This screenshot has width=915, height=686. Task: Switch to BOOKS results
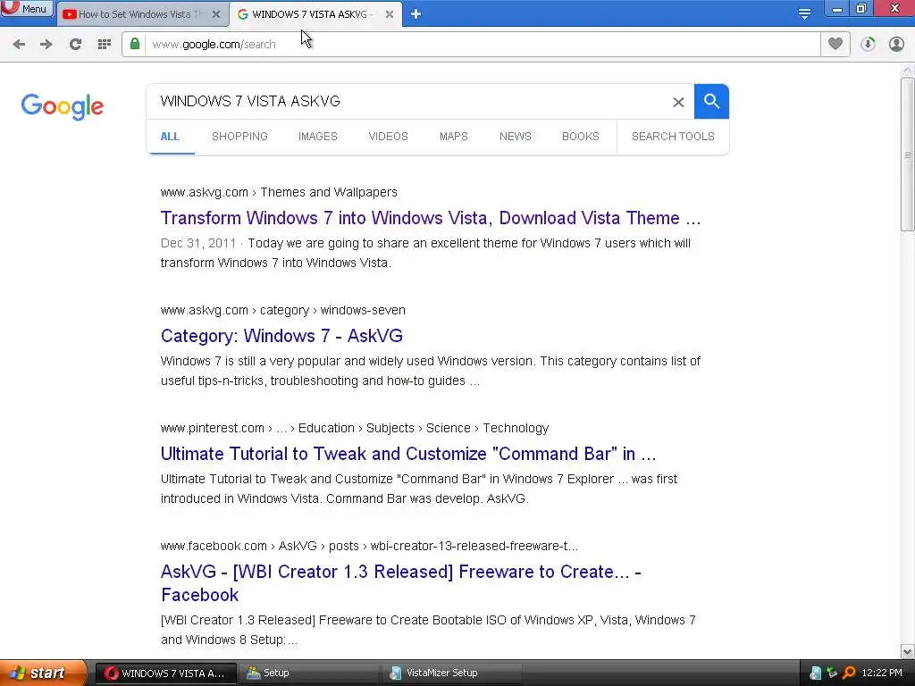(x=581, y=137)
